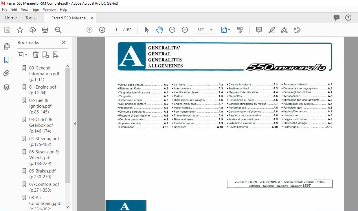Open the Attachments paperclip panel

click(6, 74)
